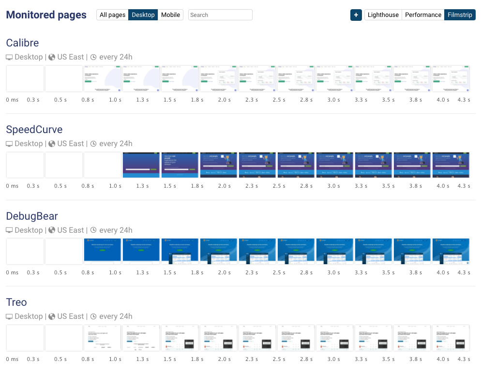The height and width of the screenshot is (375, 481).
Task: Click the clock icon in the SpeedCurve row
Action: click(x=93, y=144)
